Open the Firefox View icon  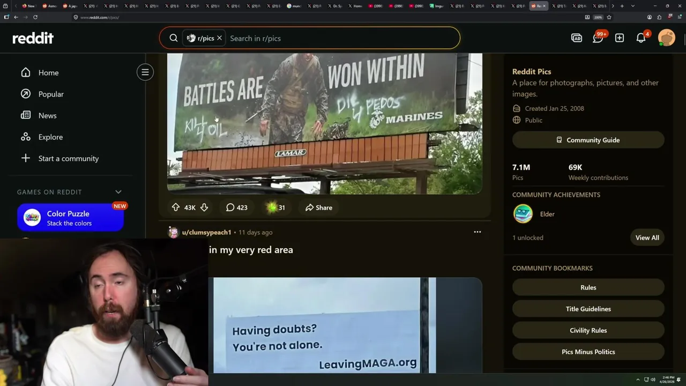[x=6, y=6]
